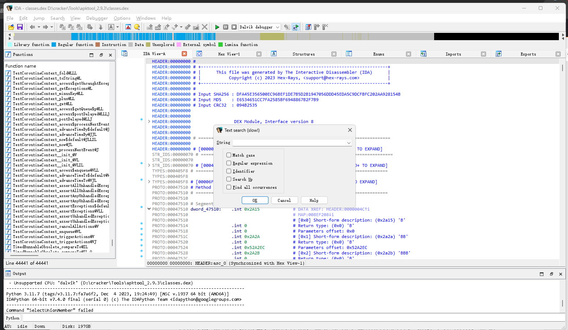Click the search-next binoculars arrow icon
This screenshot has width=568, height=330.
(90, 27)
